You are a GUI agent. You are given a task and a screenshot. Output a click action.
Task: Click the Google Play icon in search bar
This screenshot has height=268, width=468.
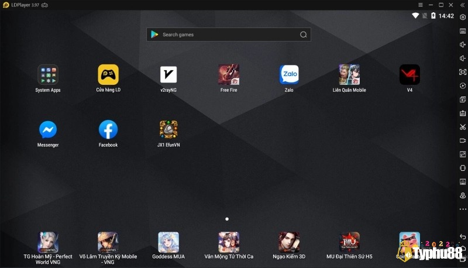154,35
